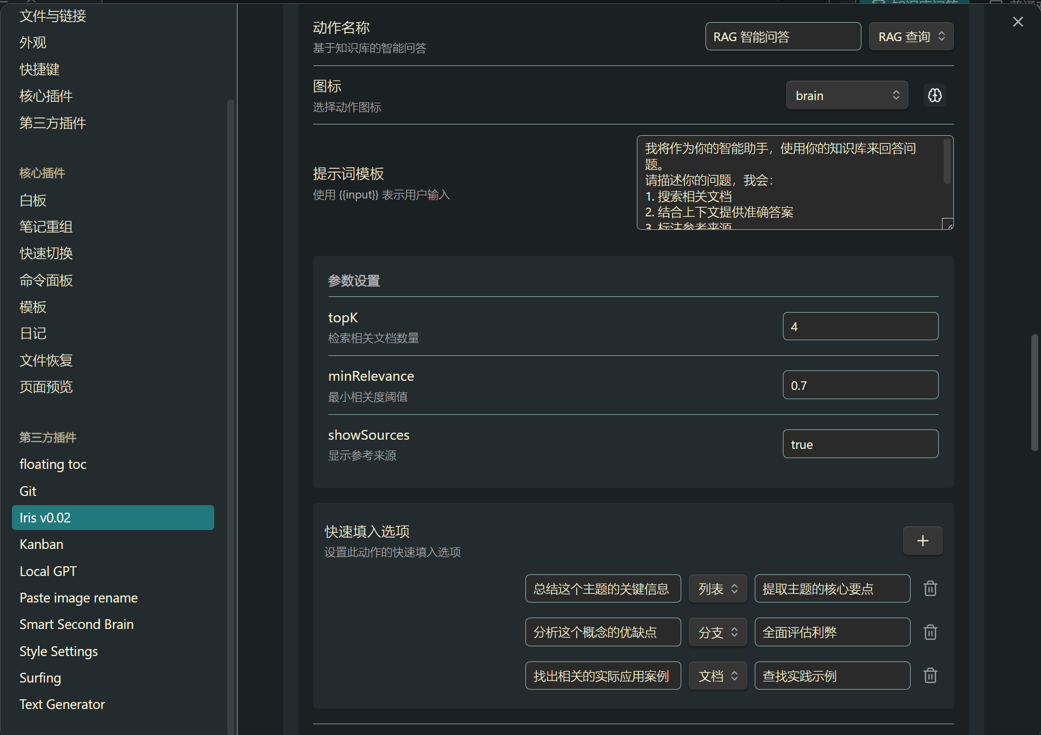The width and height of the screenshot is (1041, 735).
Task: Click the textarea resize handle
Action: point(948,224)
